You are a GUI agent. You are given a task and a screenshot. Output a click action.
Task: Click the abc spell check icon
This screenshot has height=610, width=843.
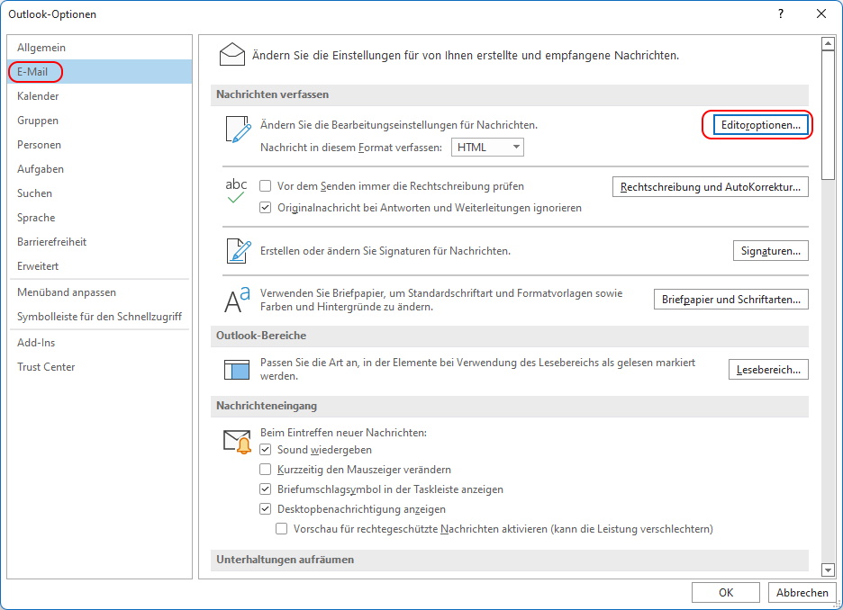(236, 191)
